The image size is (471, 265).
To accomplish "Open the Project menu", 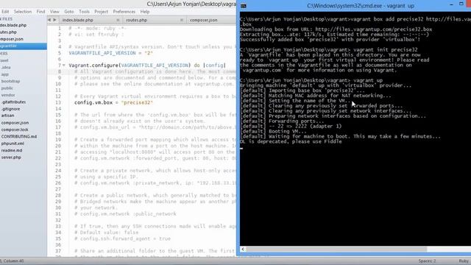I will pos(102,12).
